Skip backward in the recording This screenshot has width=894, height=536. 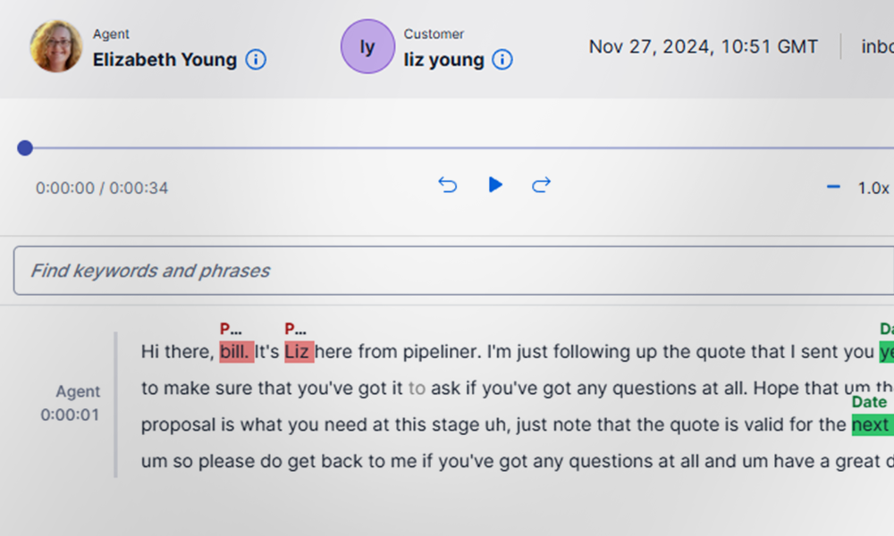point(448,185)
